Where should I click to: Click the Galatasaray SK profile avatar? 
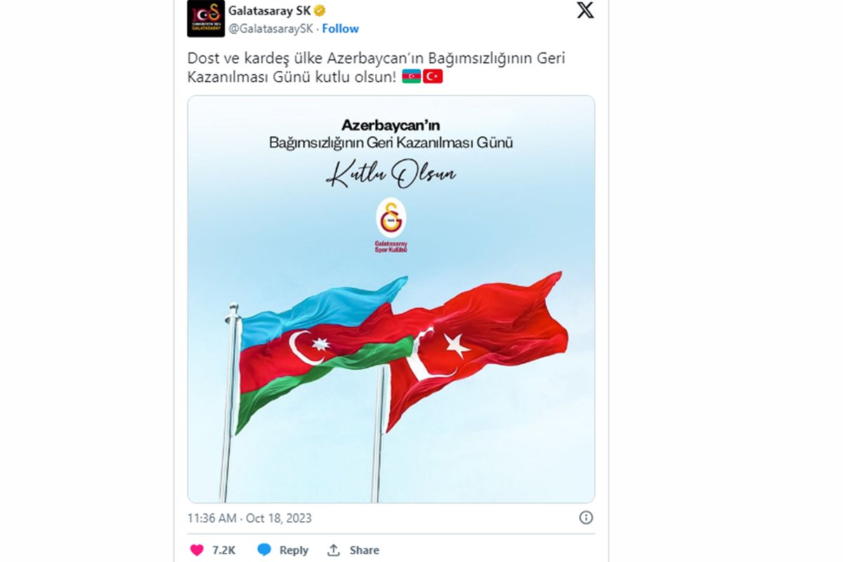(206, 18)
